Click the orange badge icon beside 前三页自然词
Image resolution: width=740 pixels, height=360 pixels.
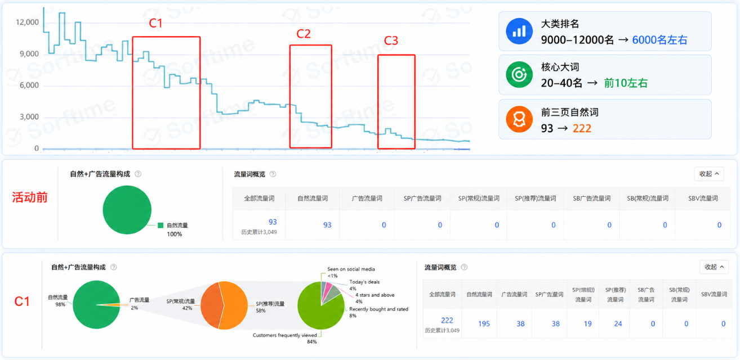(519, 119)
